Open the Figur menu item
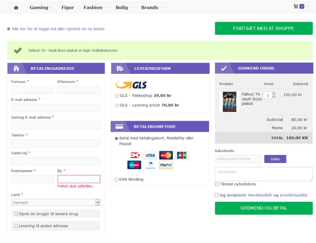The image size is (316, 243). tap(68, 7)
